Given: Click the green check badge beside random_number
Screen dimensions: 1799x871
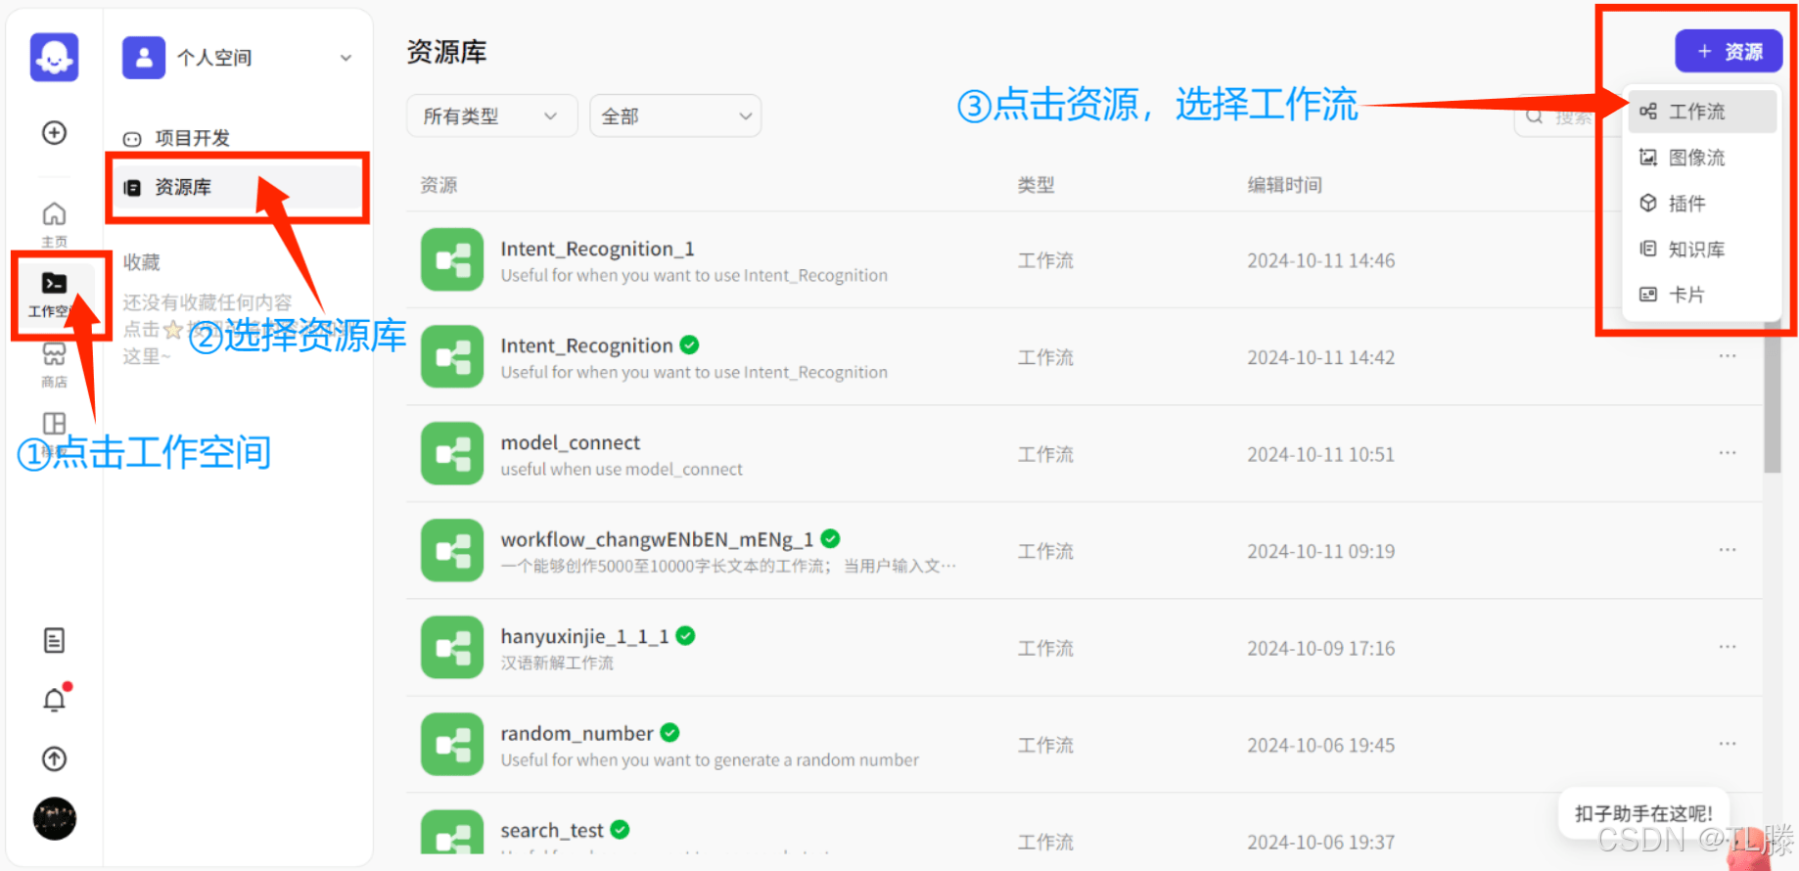Looking at the screenshot, I should click(x=670, y=732).
